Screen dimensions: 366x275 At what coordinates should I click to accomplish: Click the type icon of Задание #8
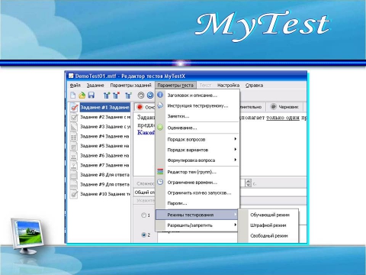[x=74, y=175]
